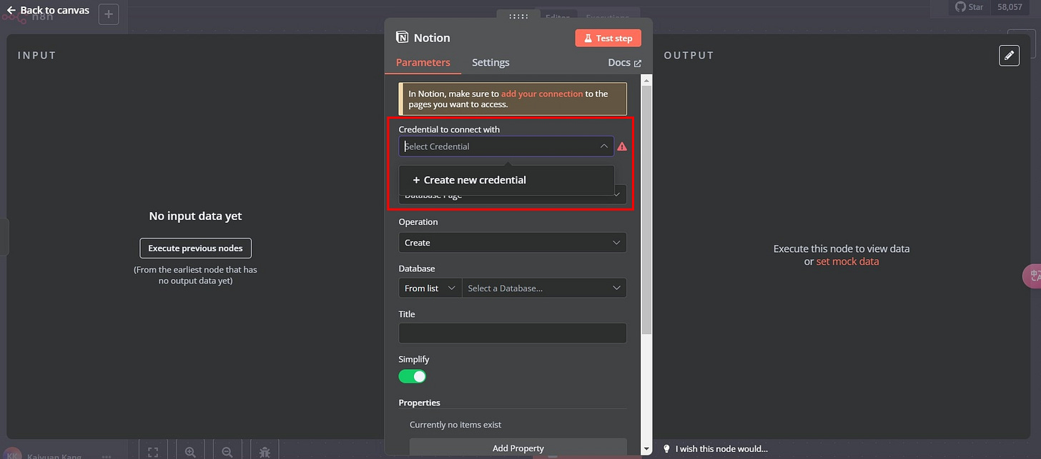The height and width of the screenshot is (459, 1041).
Task: Click the credential warning triangle icon
Action: [x=622, y=146]
